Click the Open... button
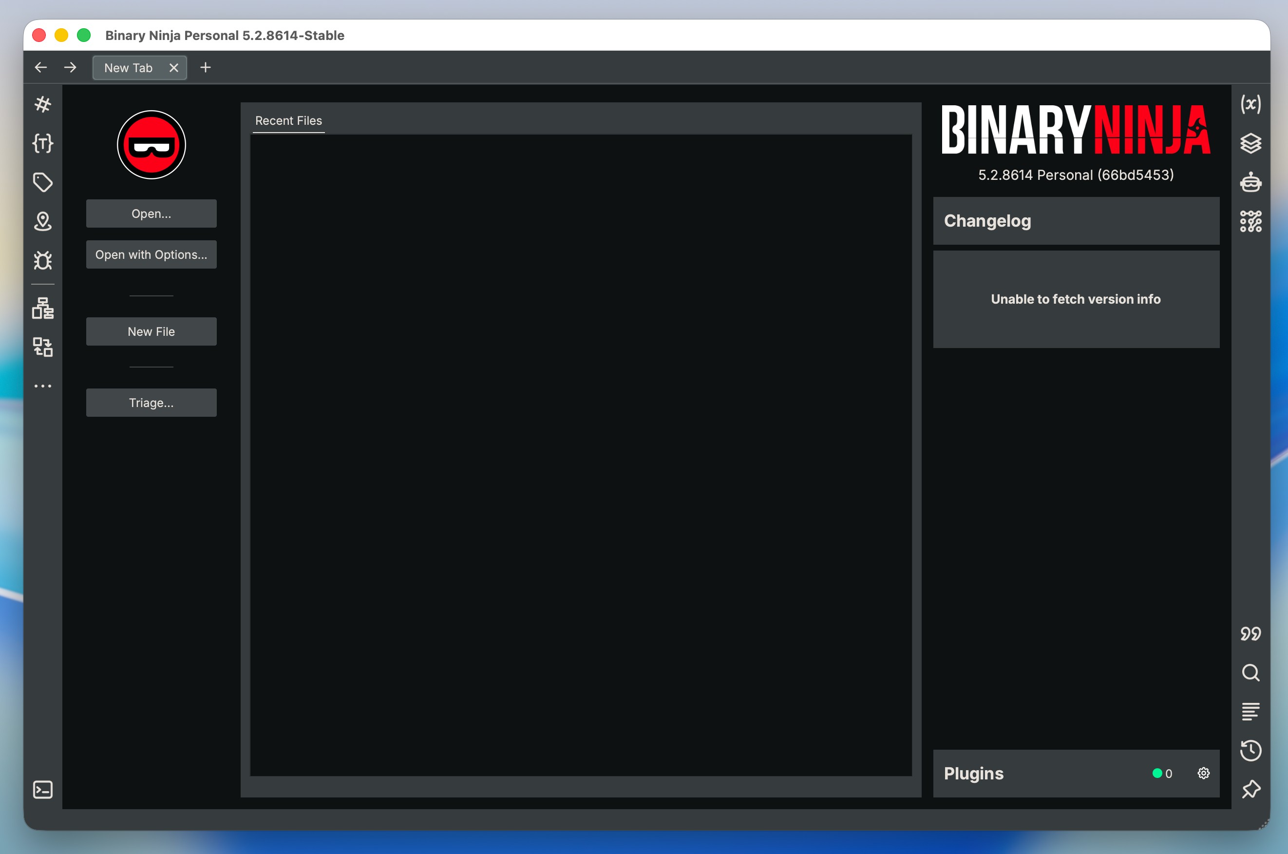The width and height of the screenshot is (1288, 854). [152, 213]
